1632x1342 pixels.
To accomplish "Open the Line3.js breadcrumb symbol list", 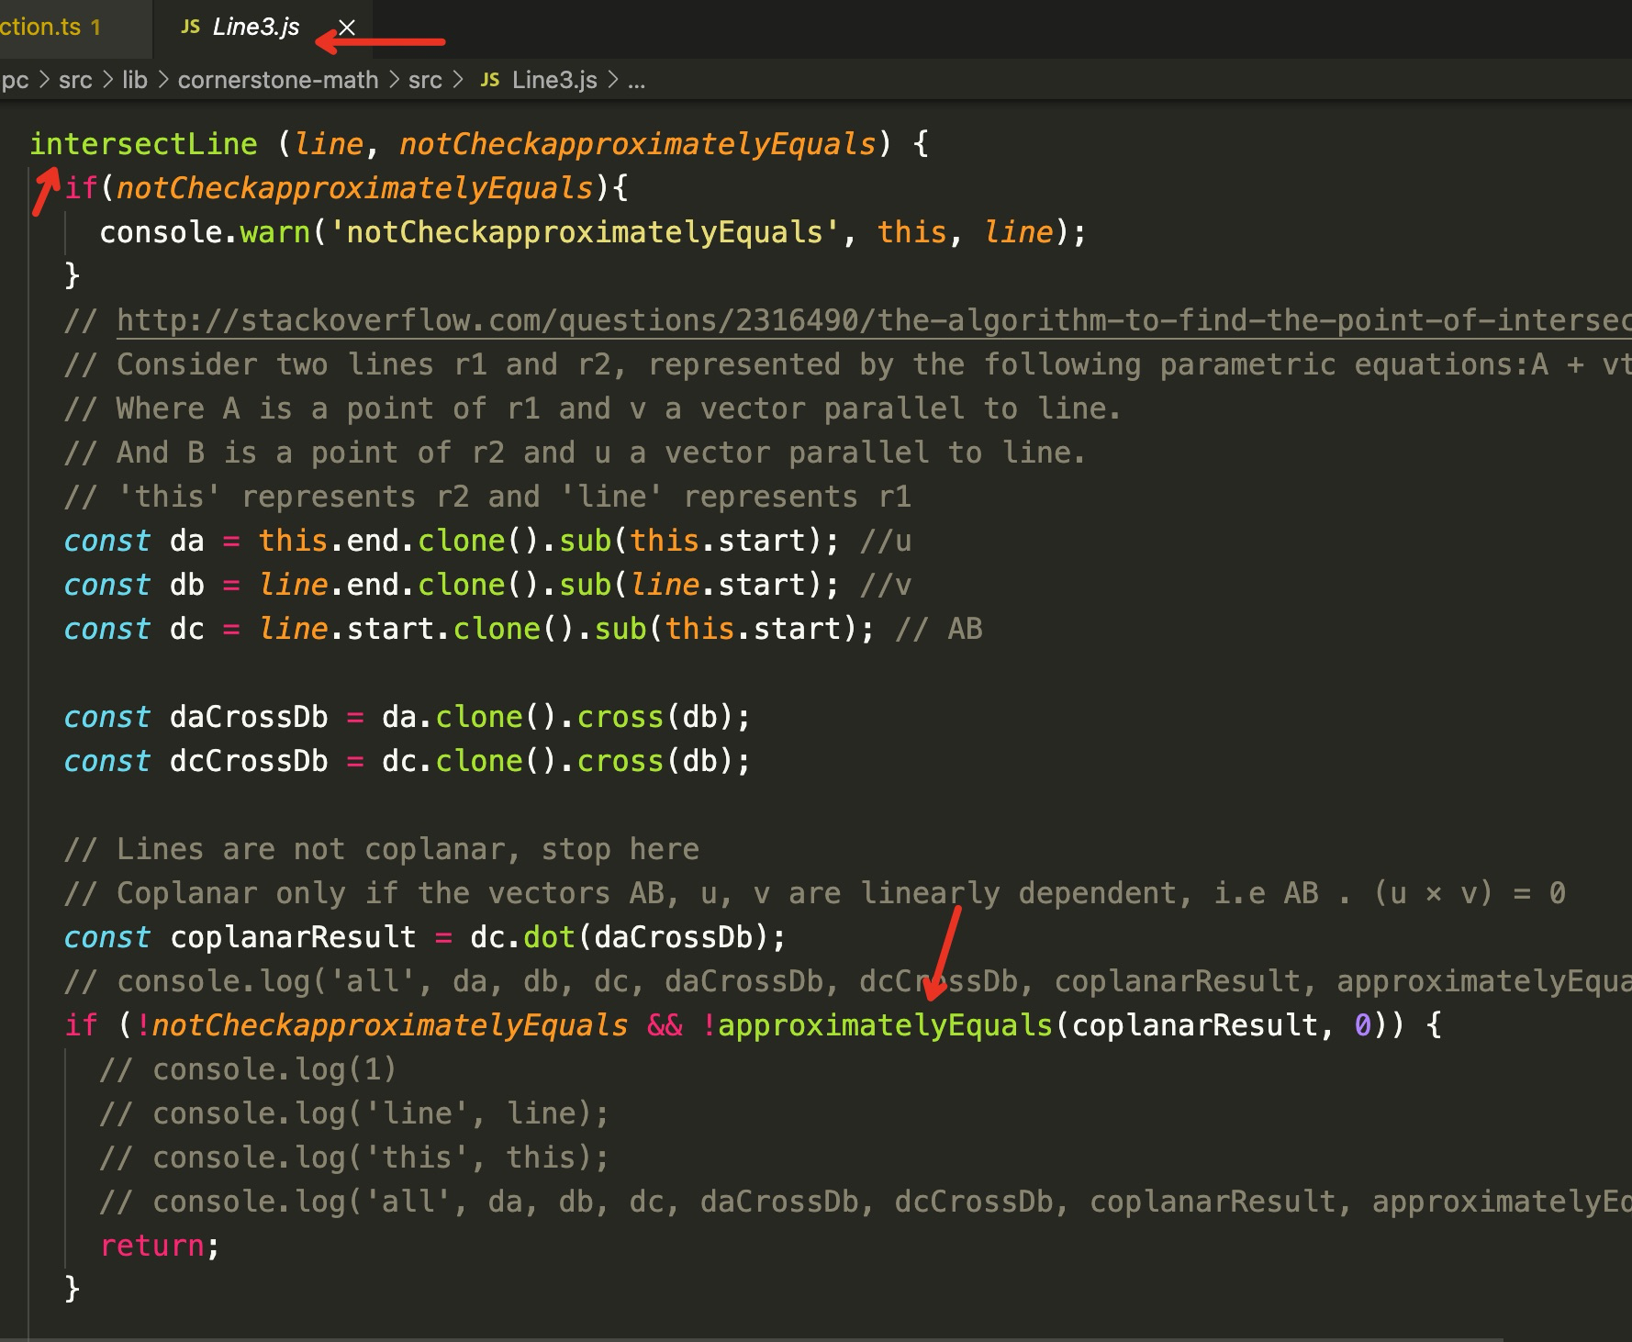I will click(553, 80).
